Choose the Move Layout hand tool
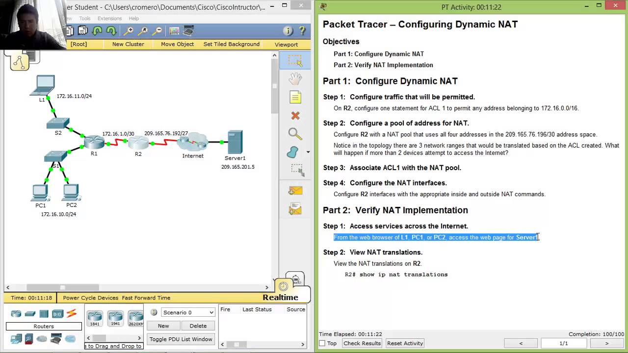 [x=295, y=78]
